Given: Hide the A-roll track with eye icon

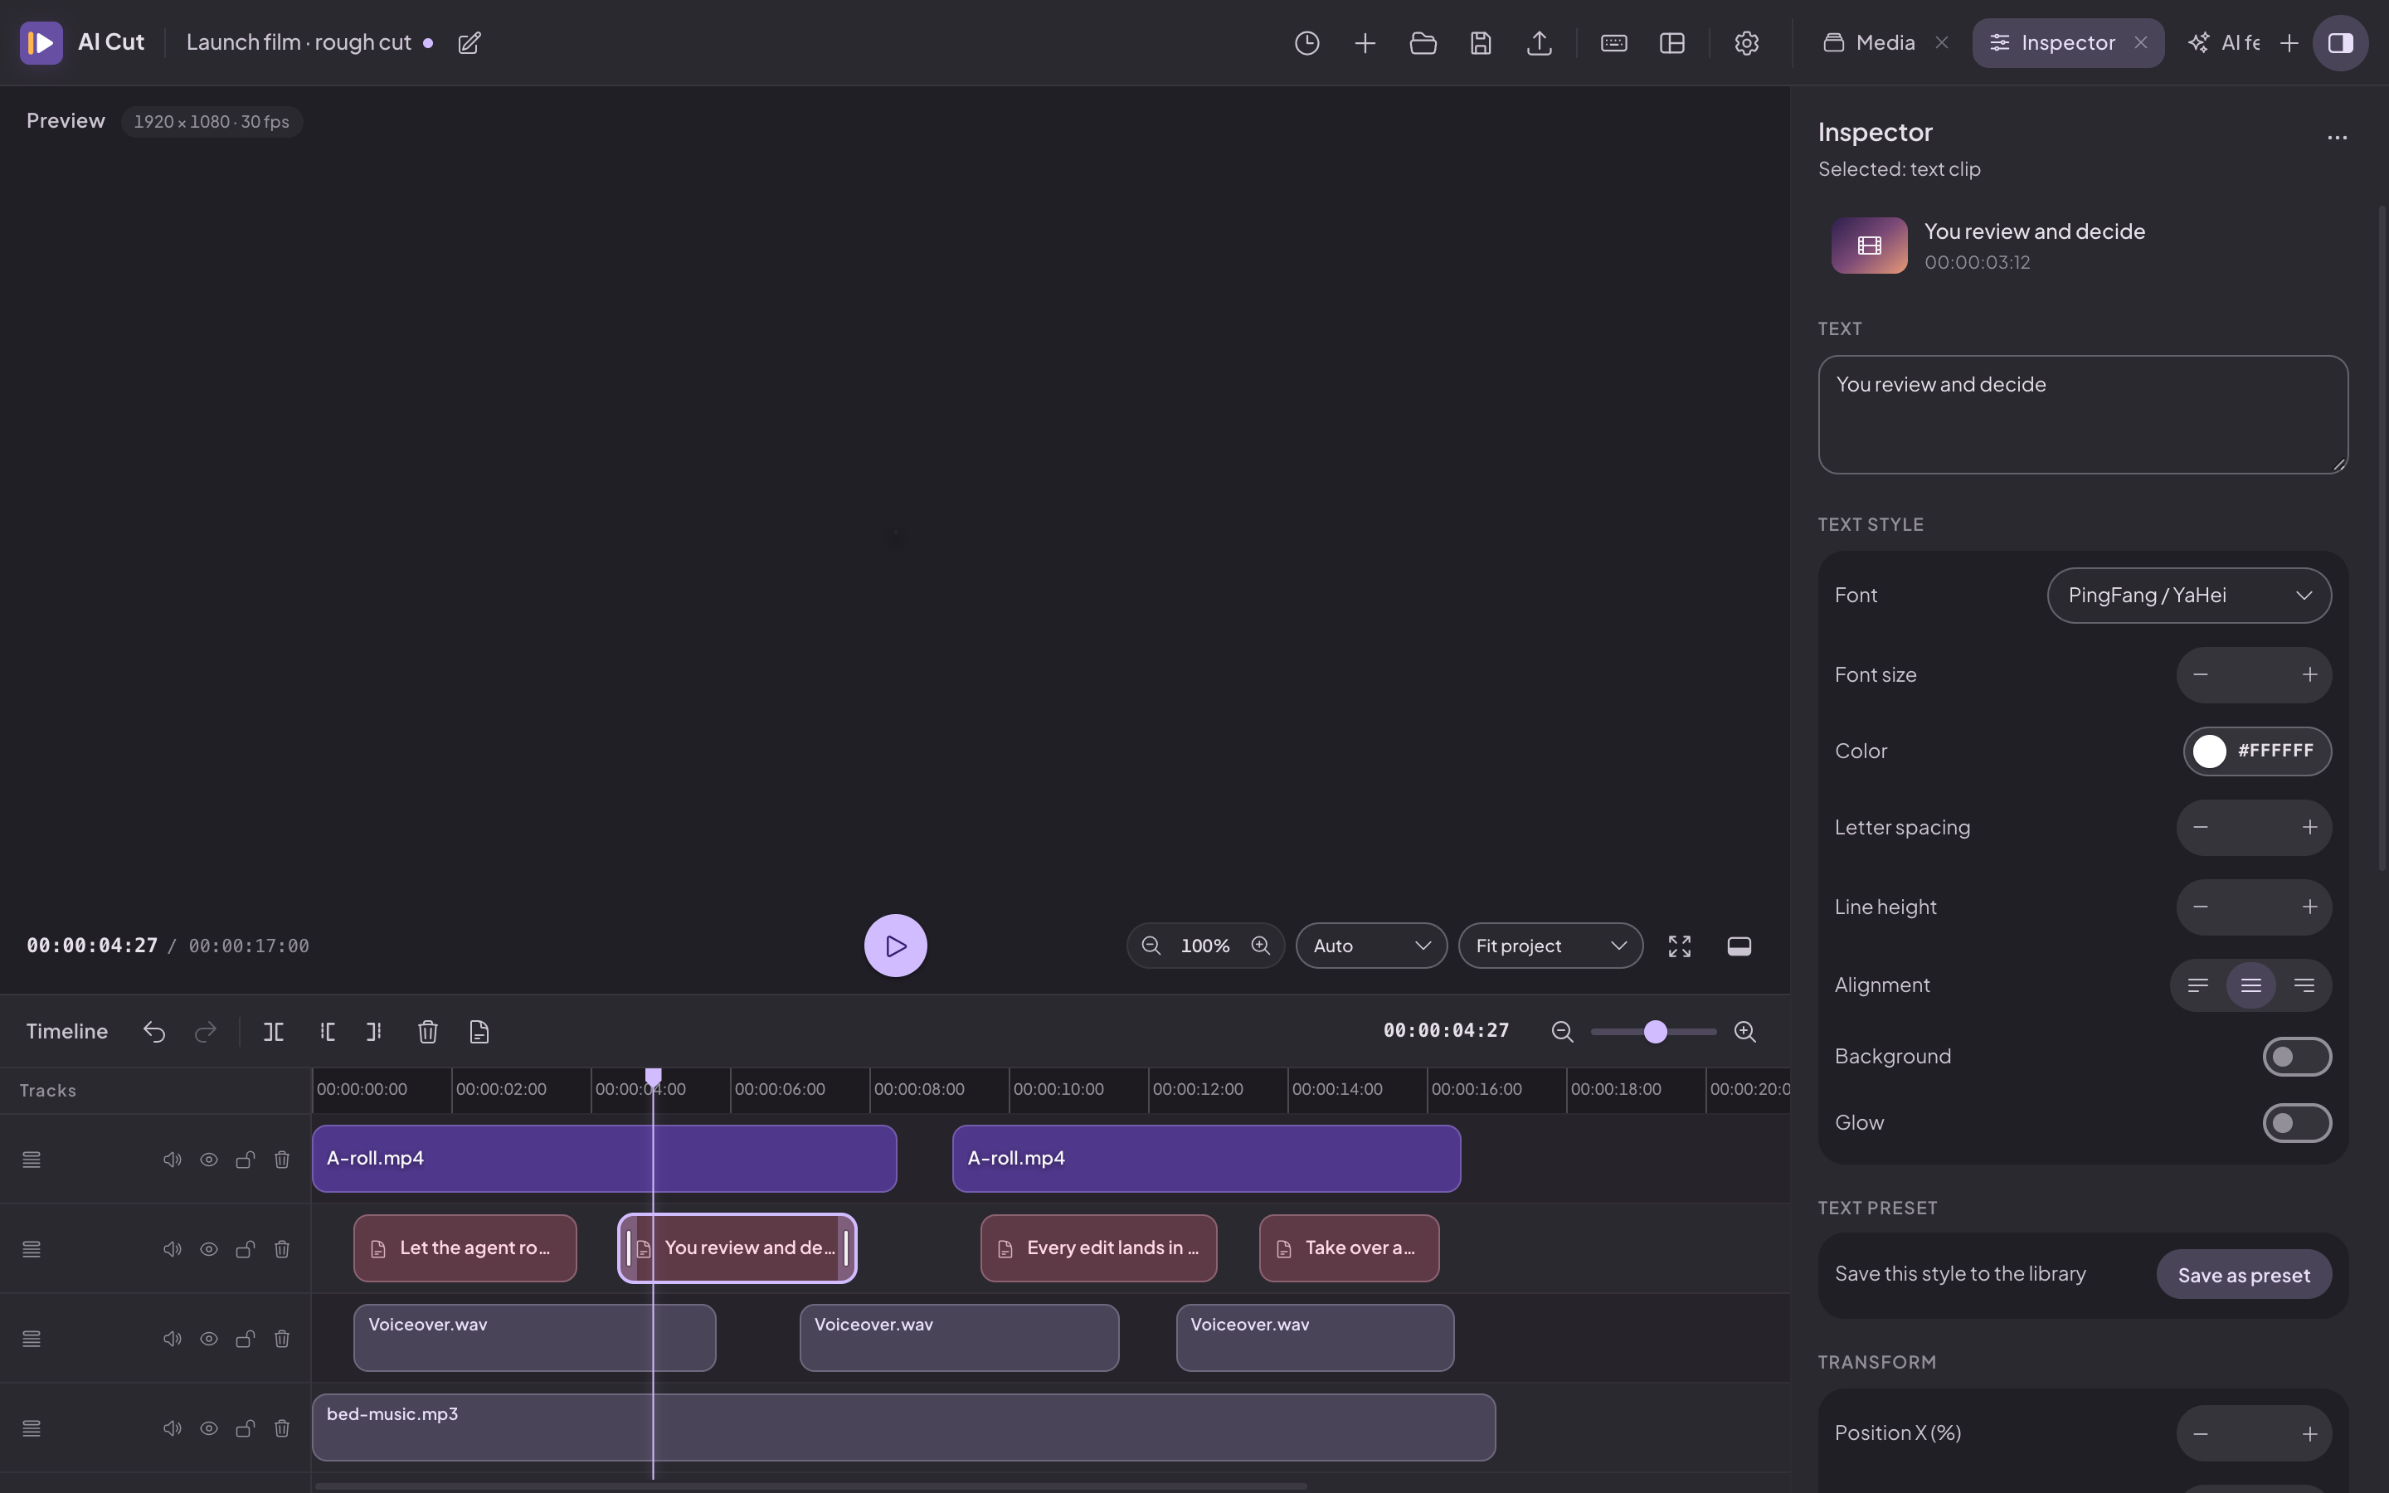Looking at the screenshot, I should point(209,1160).
